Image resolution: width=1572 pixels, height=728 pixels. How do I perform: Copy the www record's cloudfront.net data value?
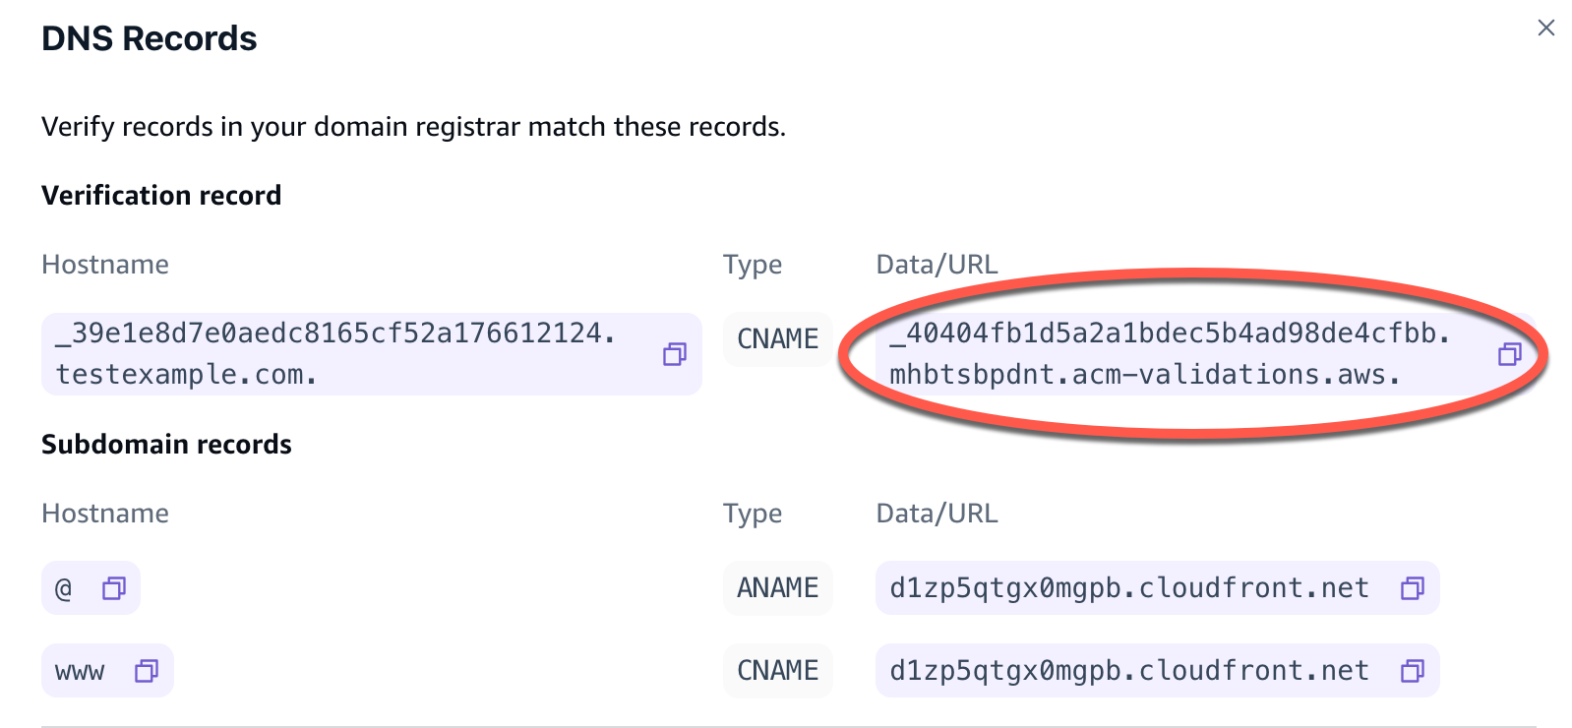[1413, 670]
